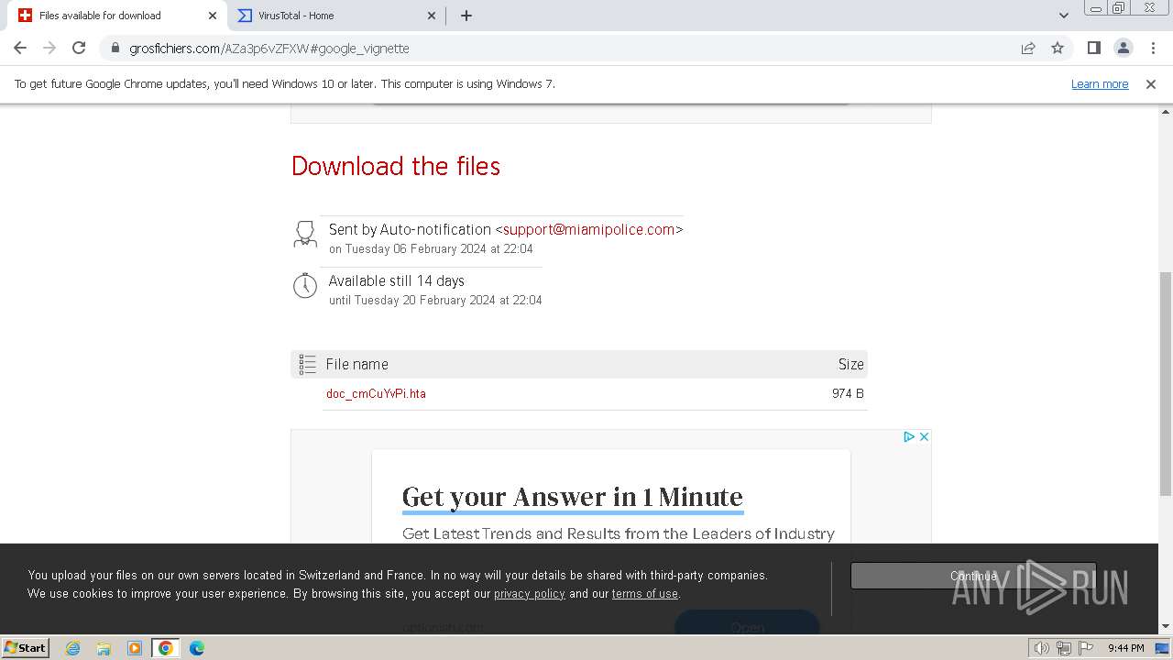Expand the tab search dropdown

pyautogui.click(x=1064, y=16)
